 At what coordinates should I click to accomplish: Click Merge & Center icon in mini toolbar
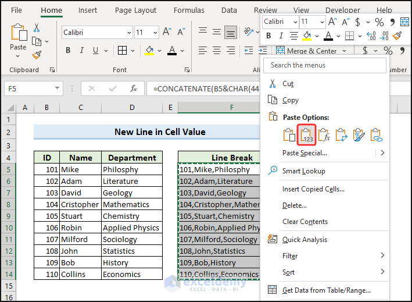pos(404,22)
